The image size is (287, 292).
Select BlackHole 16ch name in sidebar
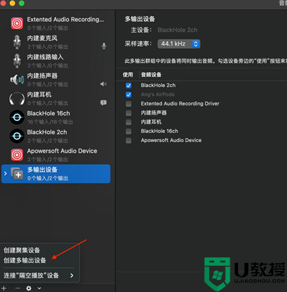pos(48,113)
